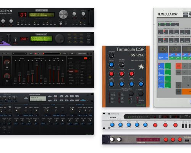The image size is (191, 153).
Task: Click the red-orange key left of keypad 7
Action: (178, 66)
